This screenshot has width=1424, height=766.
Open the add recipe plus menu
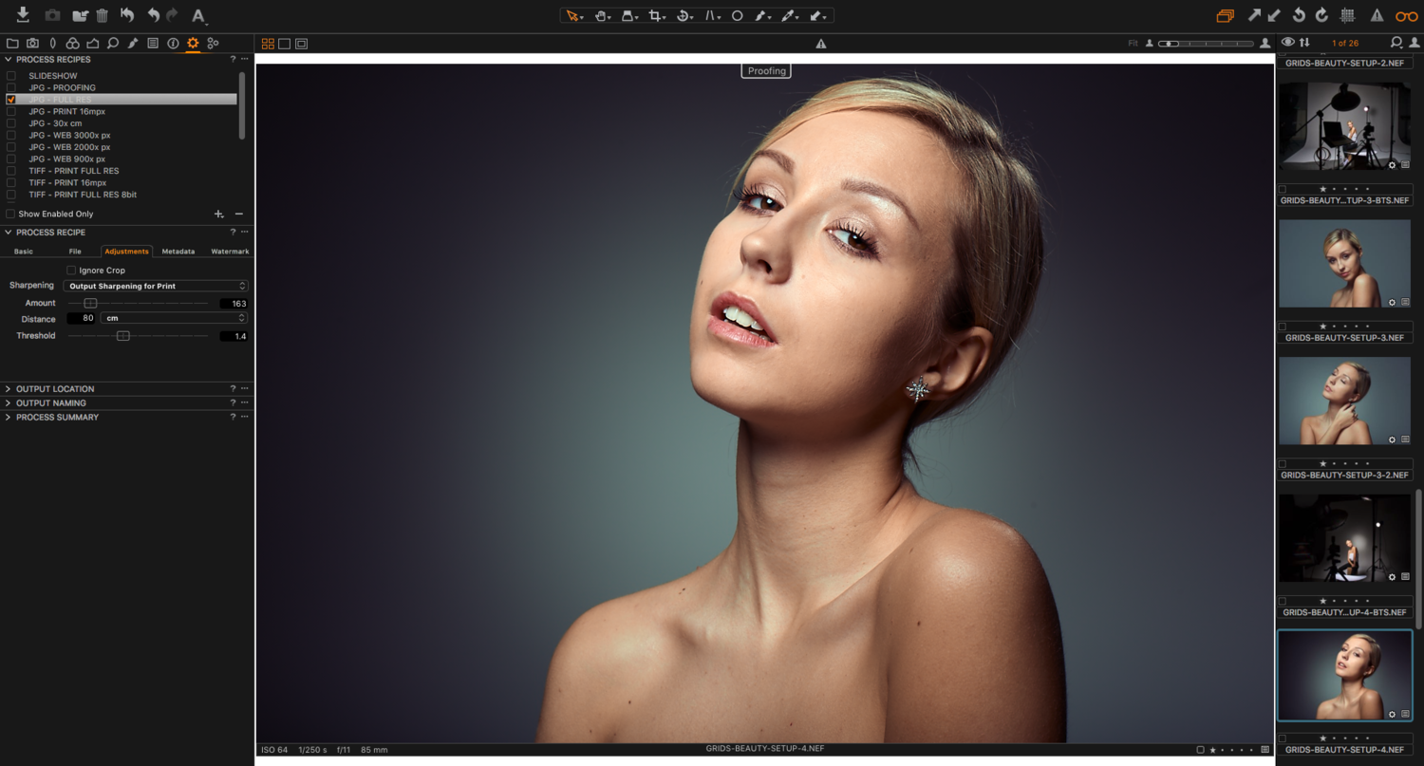tap(219, 215)
